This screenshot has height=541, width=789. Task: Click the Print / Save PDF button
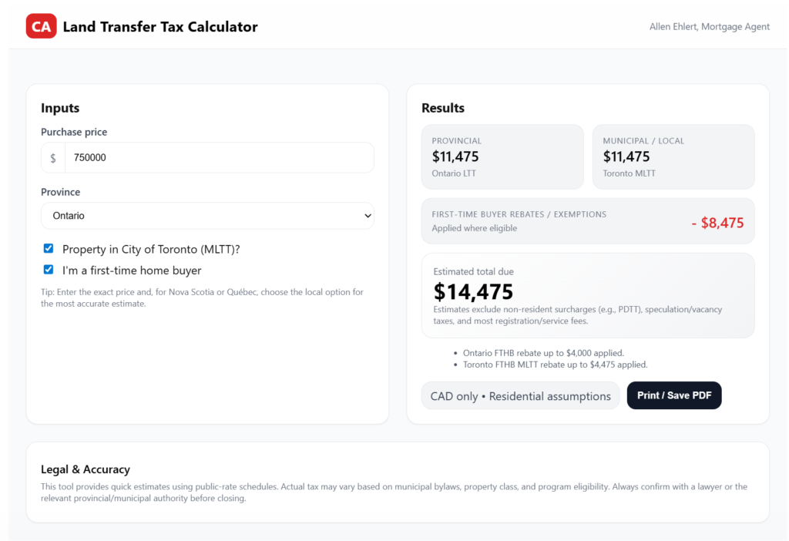click(673, 395)
